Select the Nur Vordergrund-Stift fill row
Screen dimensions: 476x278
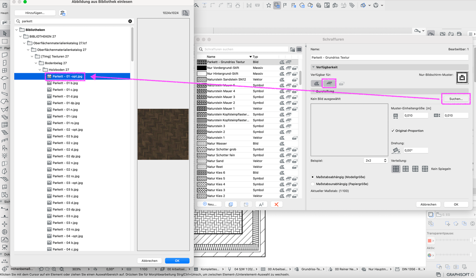tap(248, 68)
